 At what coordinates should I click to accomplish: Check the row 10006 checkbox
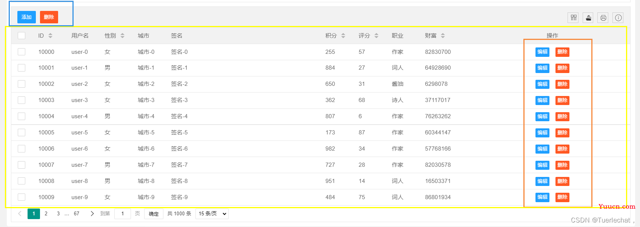[x=22, y=149]
